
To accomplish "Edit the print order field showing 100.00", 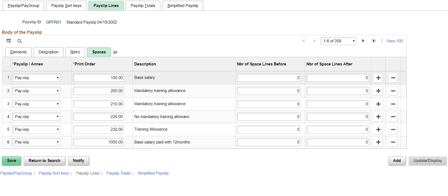I will tap(98, 78).
